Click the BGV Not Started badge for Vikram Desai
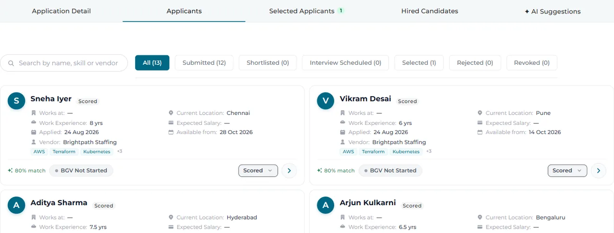 pos(390,171)
